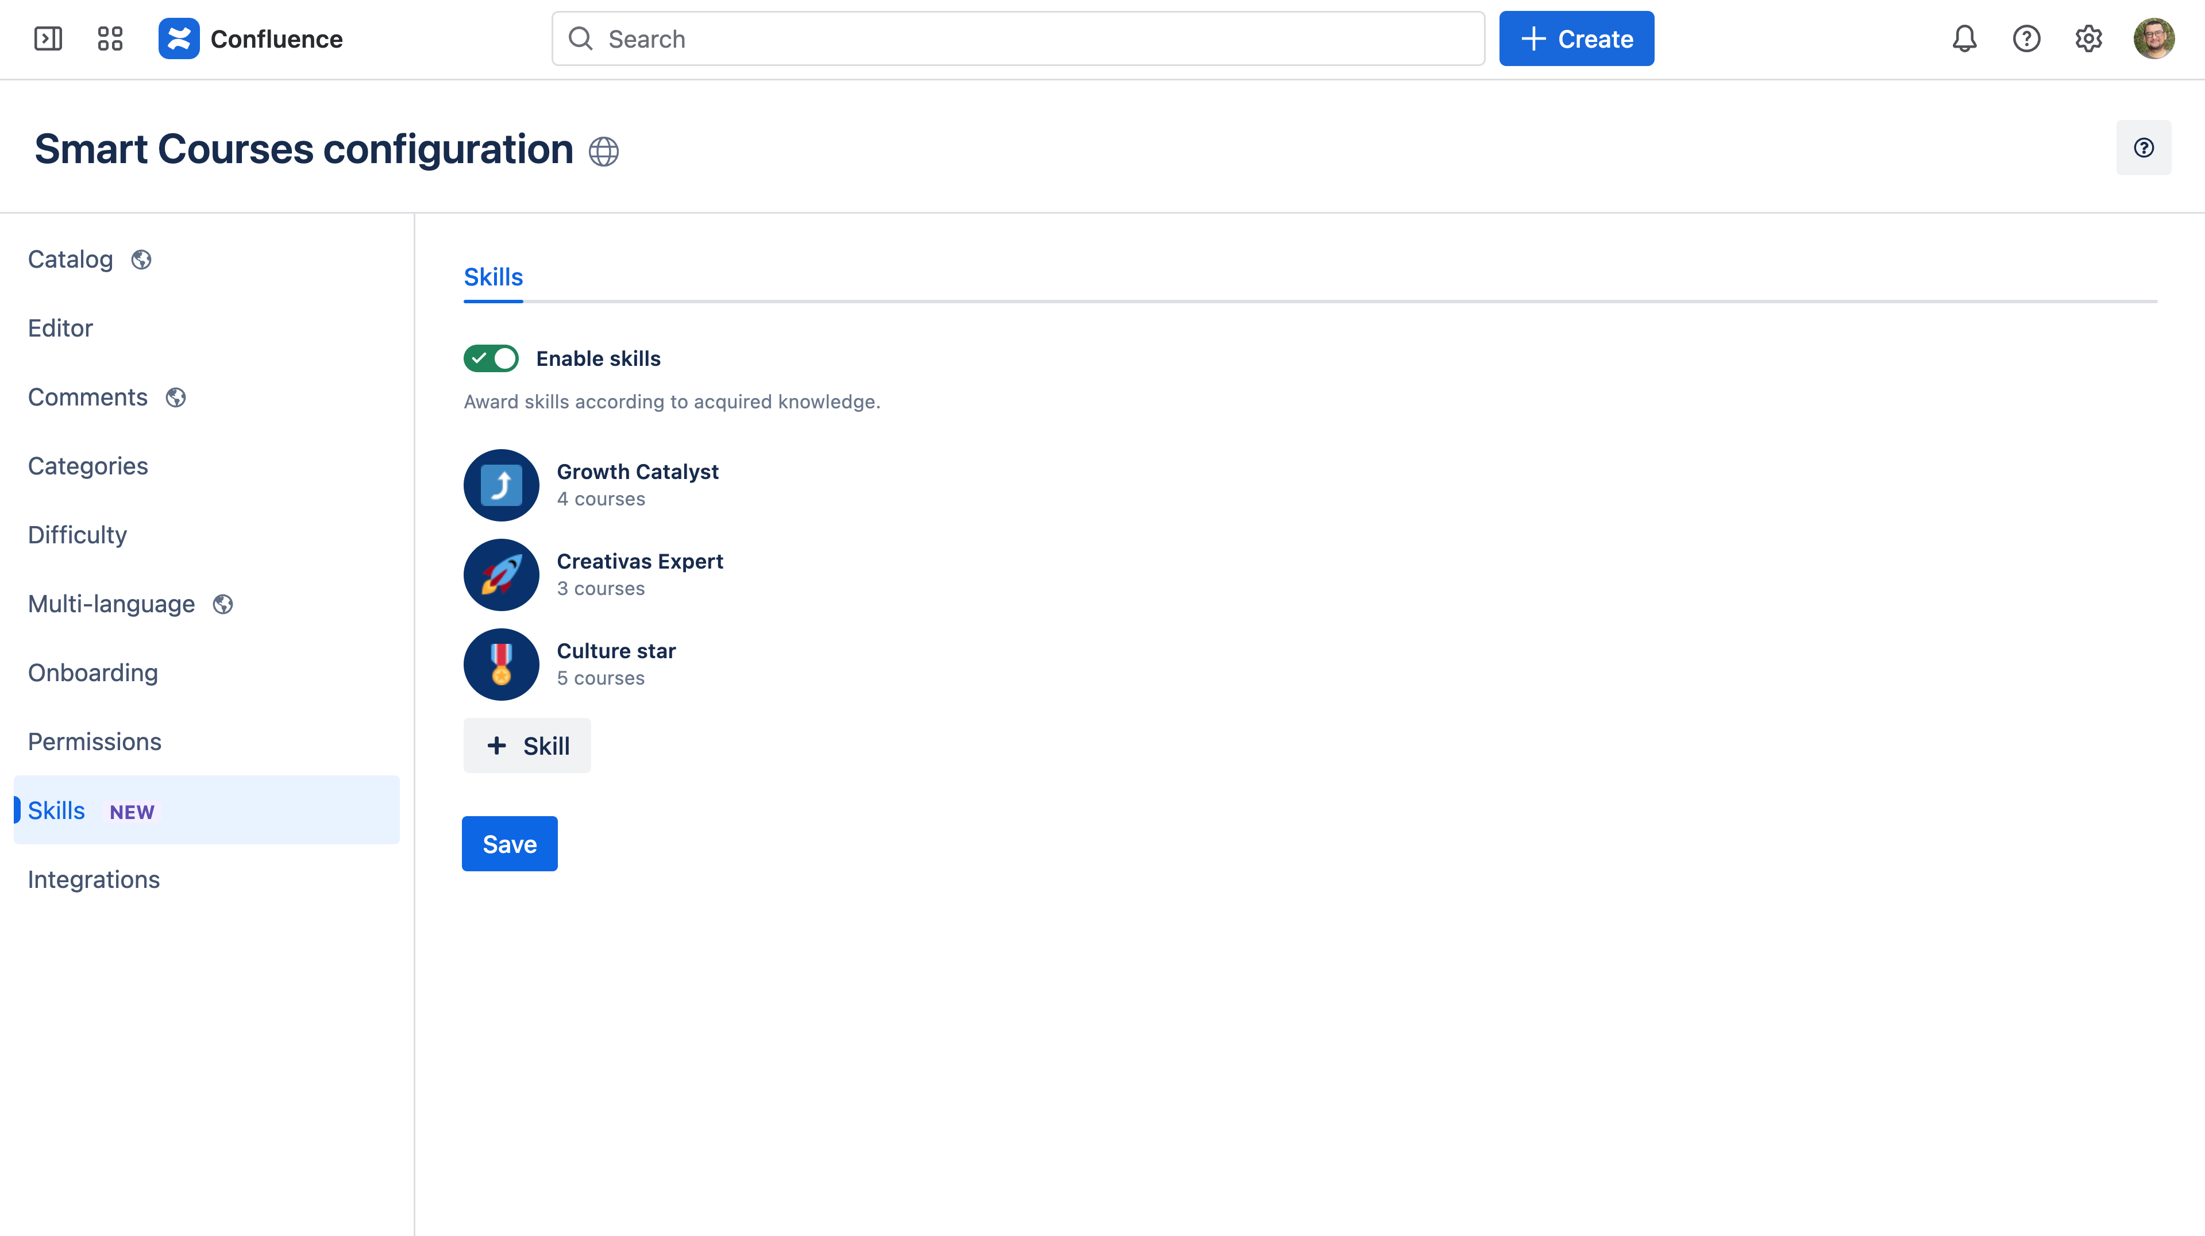Click the page help button below header
The image size is (2205, 1236).
point(2144,148)
